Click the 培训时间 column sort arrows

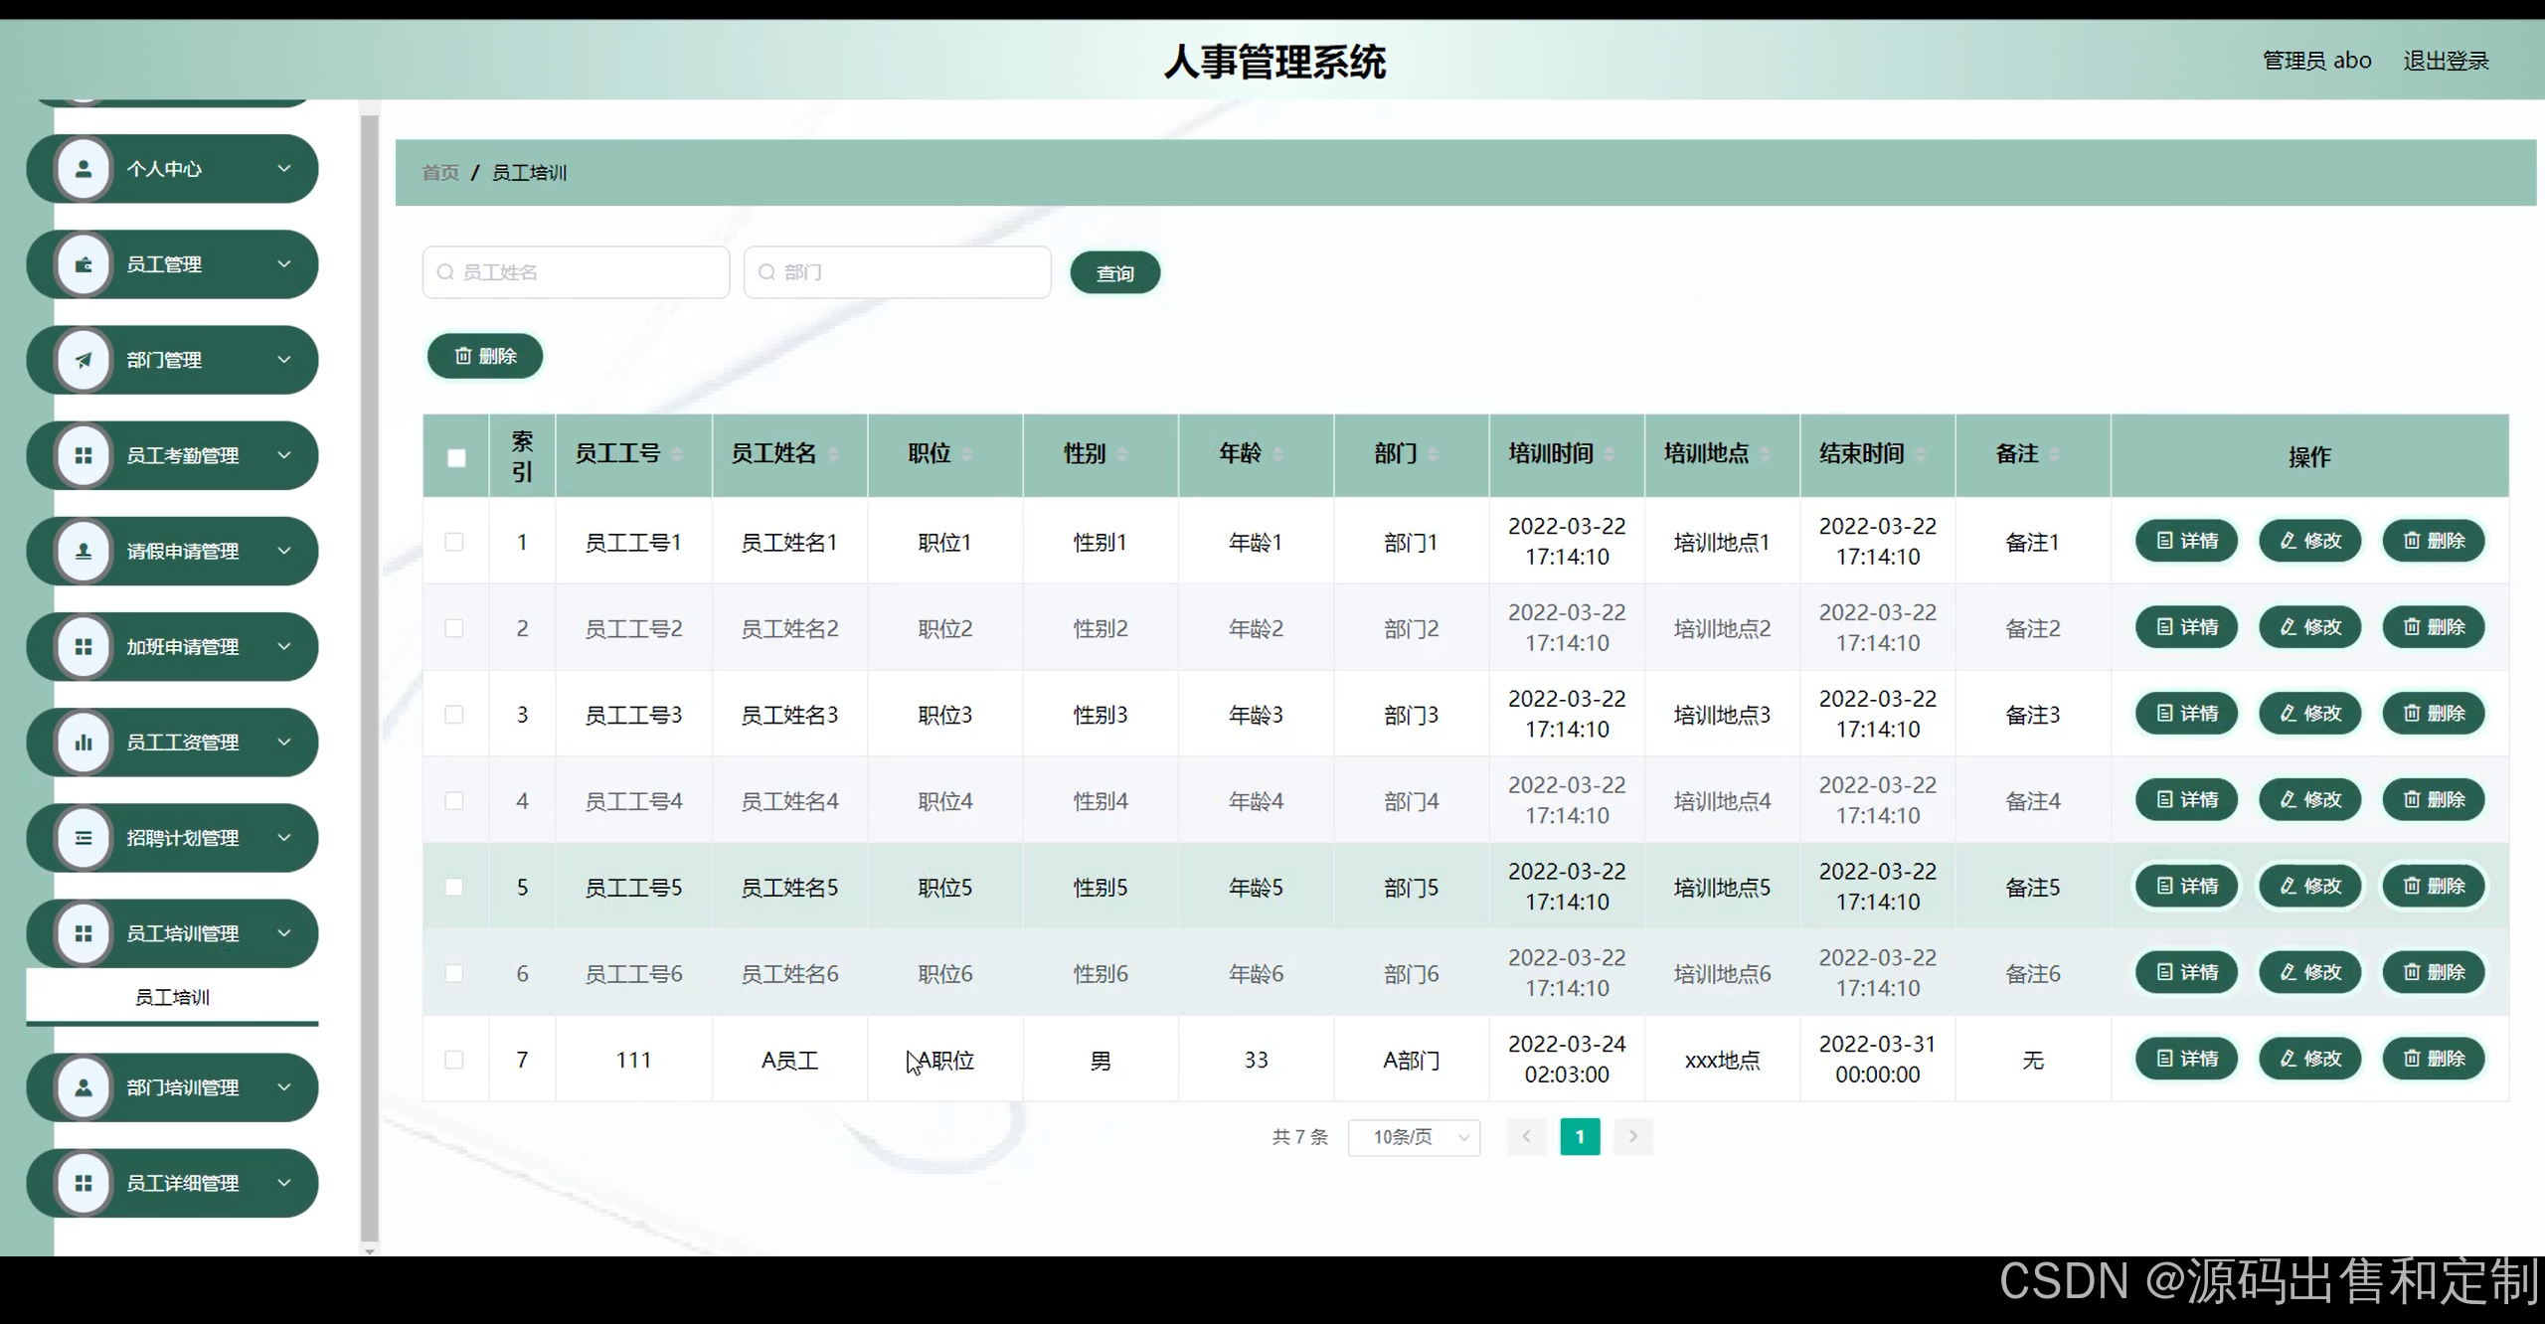(1610, 454)
